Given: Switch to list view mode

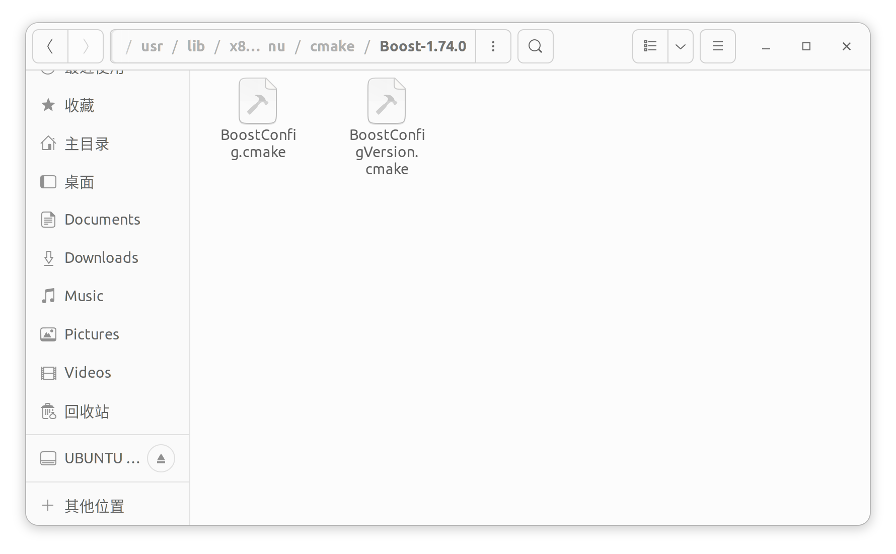Looking at the screenshot, I should (x=650, y=46).
